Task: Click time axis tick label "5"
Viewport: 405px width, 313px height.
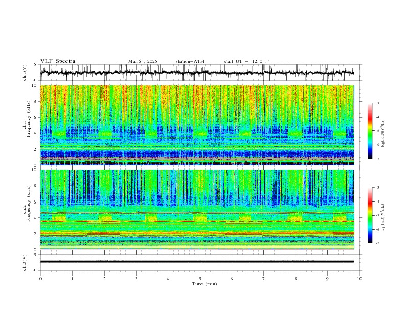Action: [200, 279]
